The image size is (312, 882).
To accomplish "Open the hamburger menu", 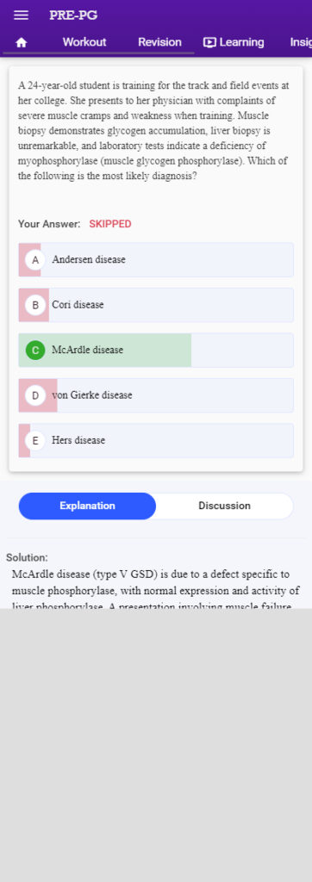I will (21, 16).
